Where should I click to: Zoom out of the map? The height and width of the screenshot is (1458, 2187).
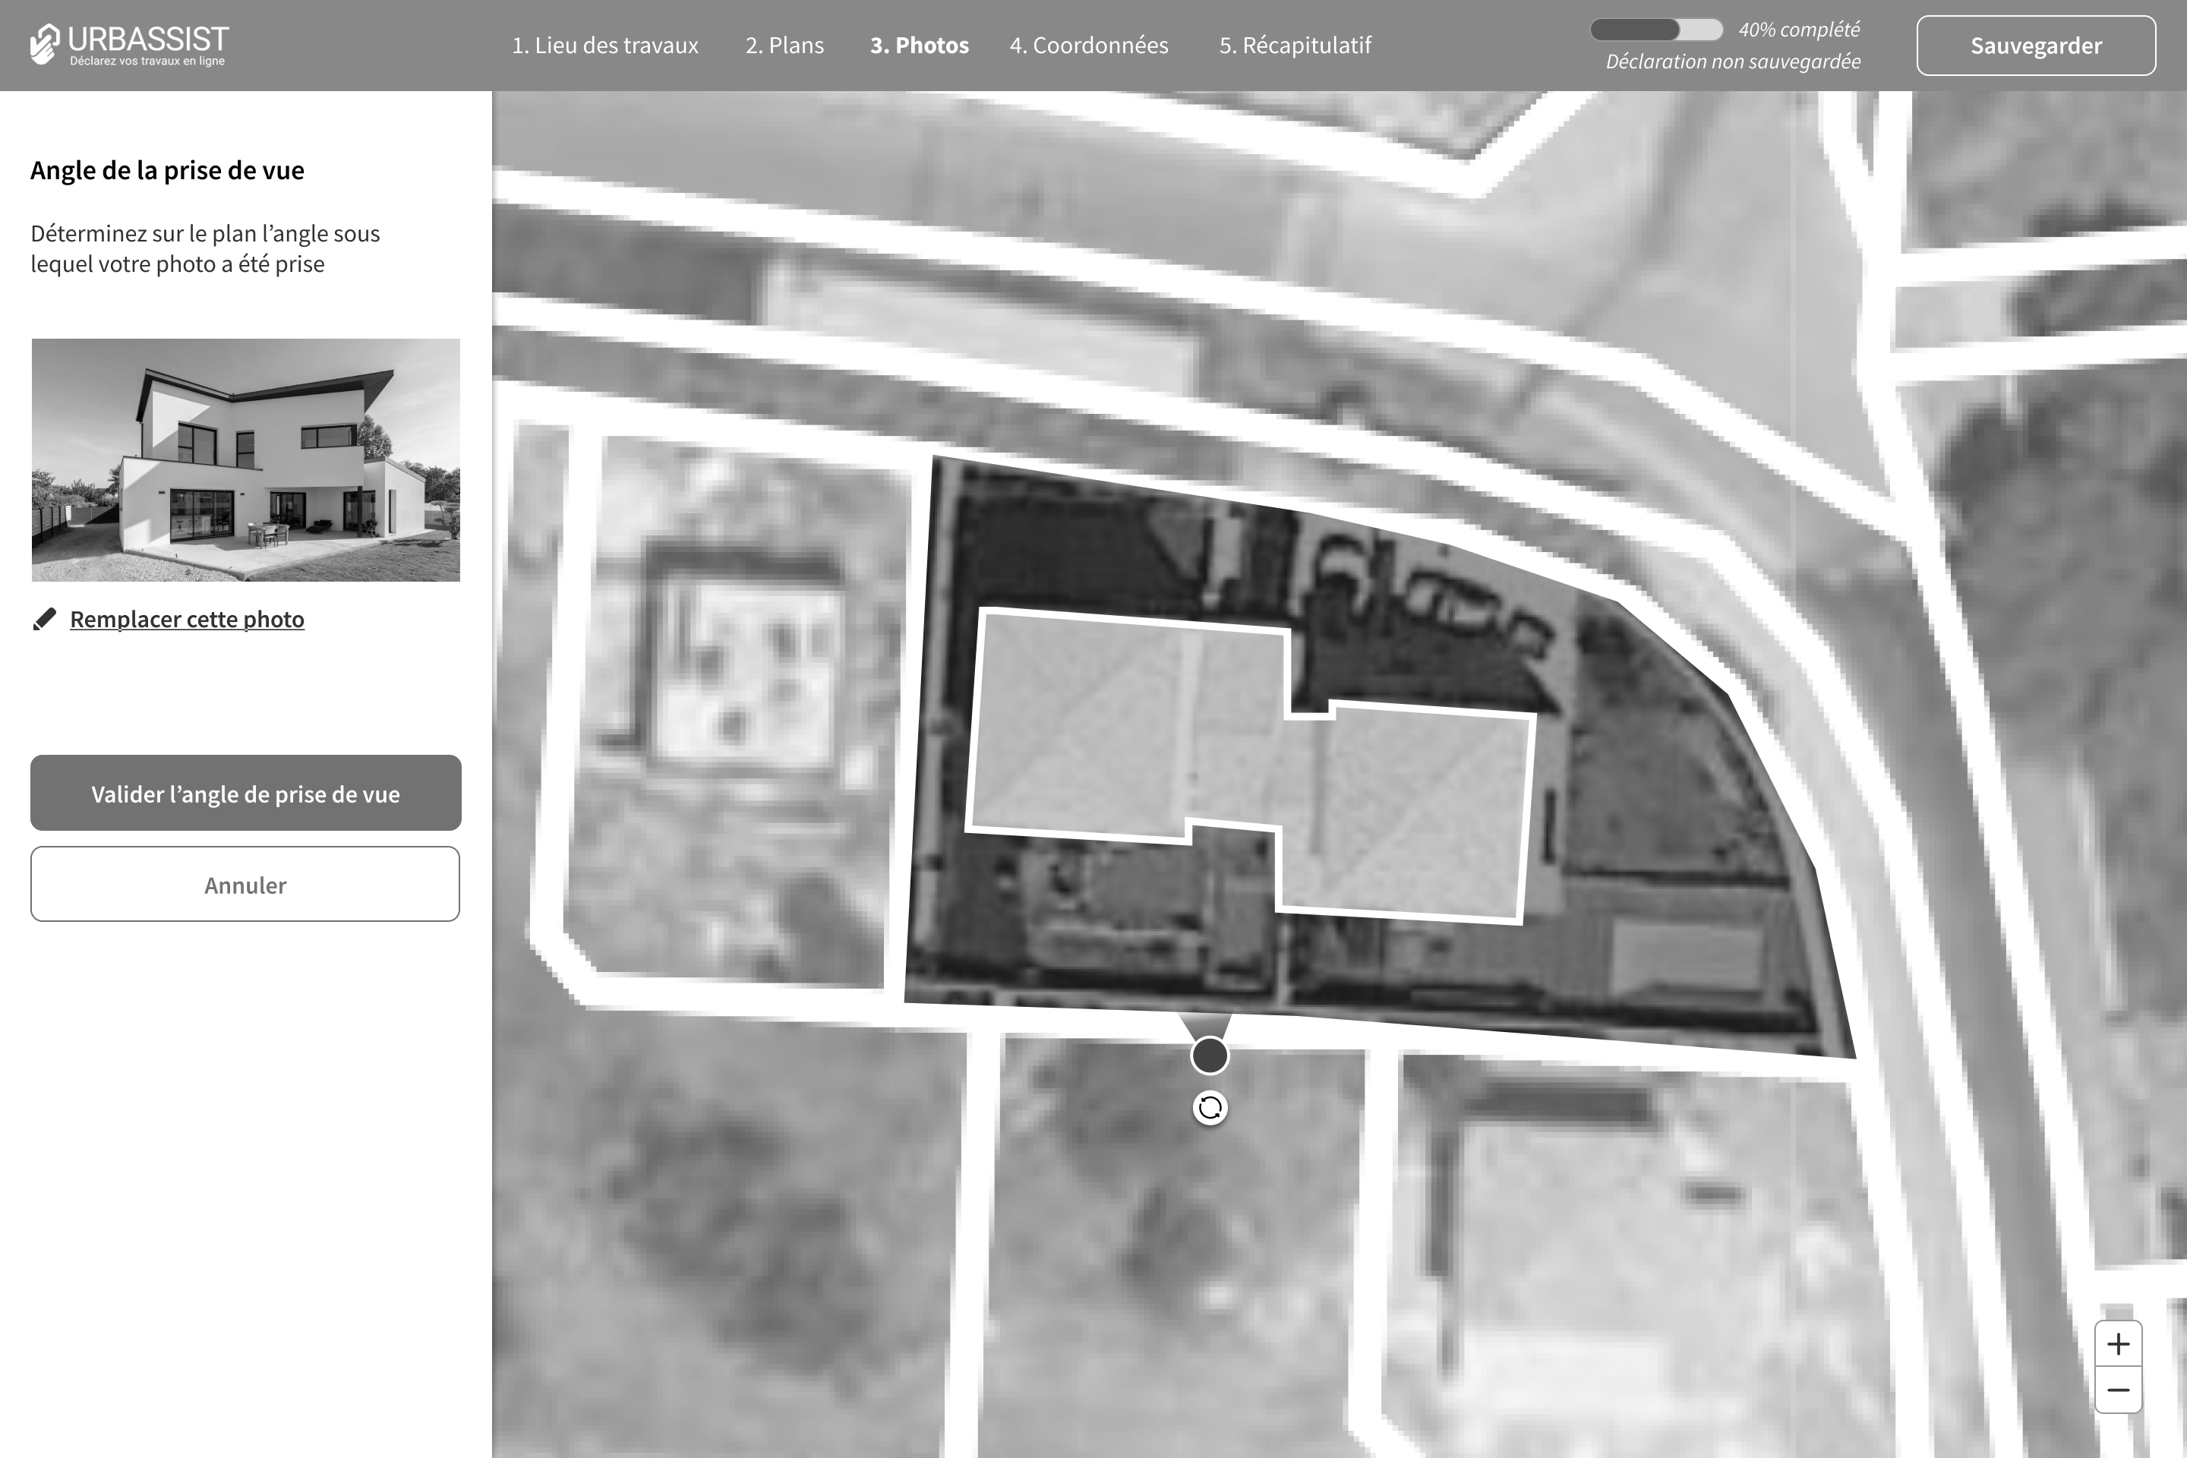tap(2118, 1390)
